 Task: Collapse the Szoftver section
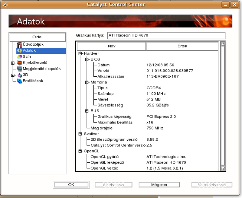pyautogui.click(x=80, y=134)
